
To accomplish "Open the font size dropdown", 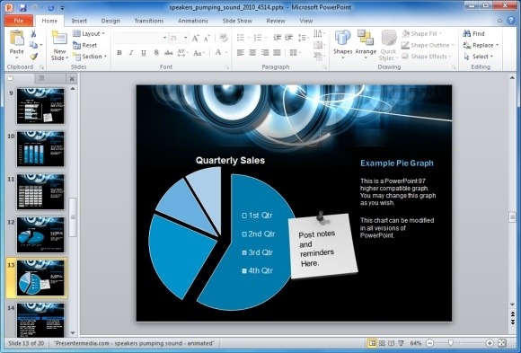I will coord(186,38).
